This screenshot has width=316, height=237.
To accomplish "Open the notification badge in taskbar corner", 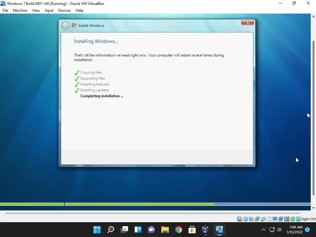I will (307, 230).
